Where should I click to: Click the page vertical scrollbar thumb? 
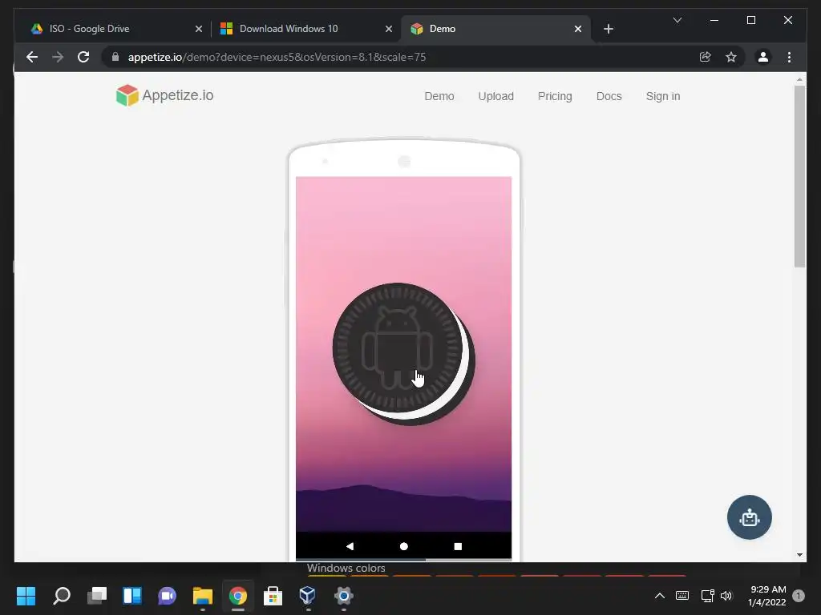(799, 176)
